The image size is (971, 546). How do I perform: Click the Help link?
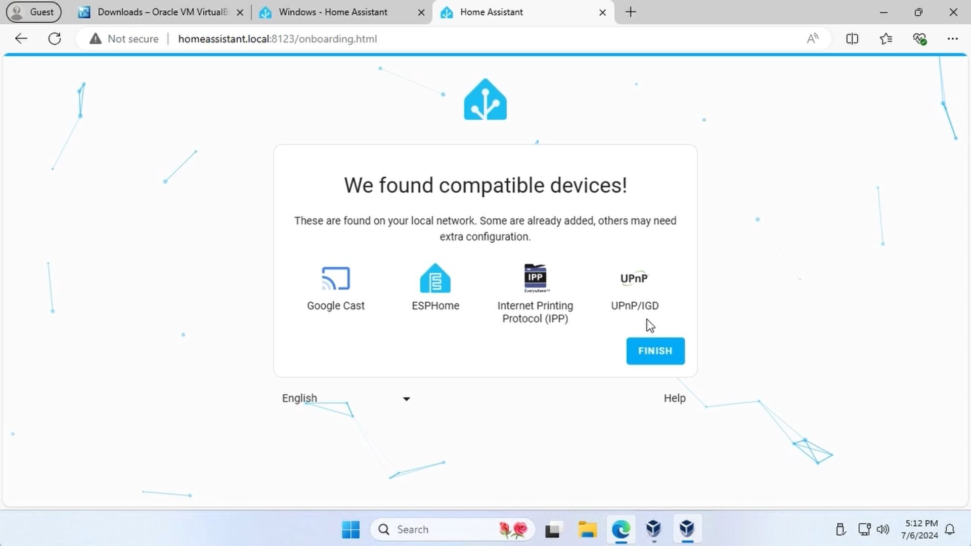(x=674, y=398)
